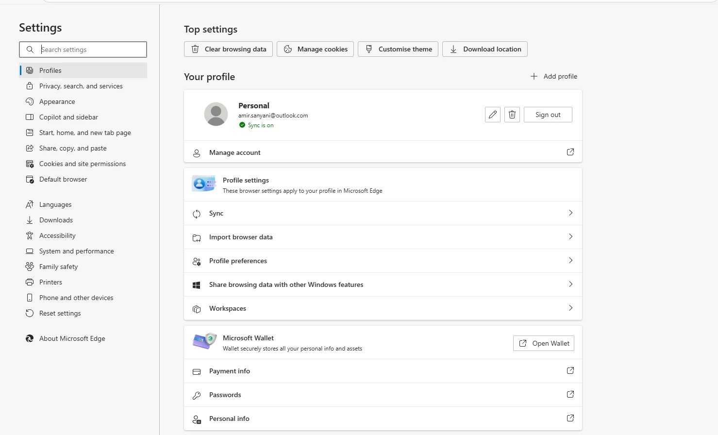Open Default browser settings

(x=83, y=179)
